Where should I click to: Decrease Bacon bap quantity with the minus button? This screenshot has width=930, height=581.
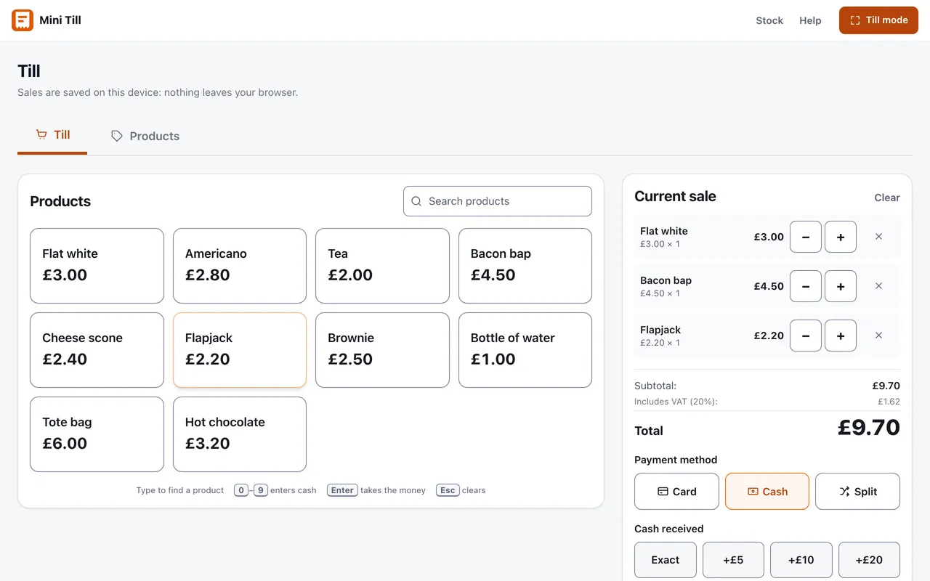(806, 286)
